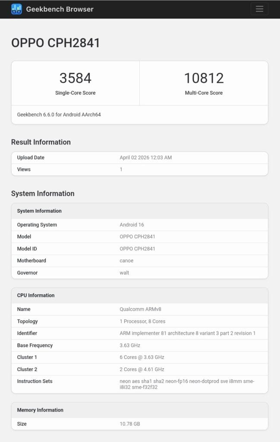Click the Instruction Sets value text
The image size is (280, 442).
pyautogui.click(x=187, y=384)
